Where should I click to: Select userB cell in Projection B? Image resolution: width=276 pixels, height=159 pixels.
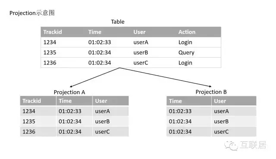pyautogui.click(x=221, y=122)
